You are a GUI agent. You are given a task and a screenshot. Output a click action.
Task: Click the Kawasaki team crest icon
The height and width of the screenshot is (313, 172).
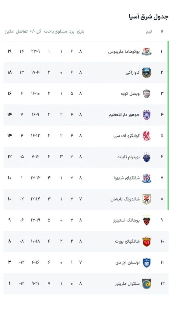click(146, 73)
